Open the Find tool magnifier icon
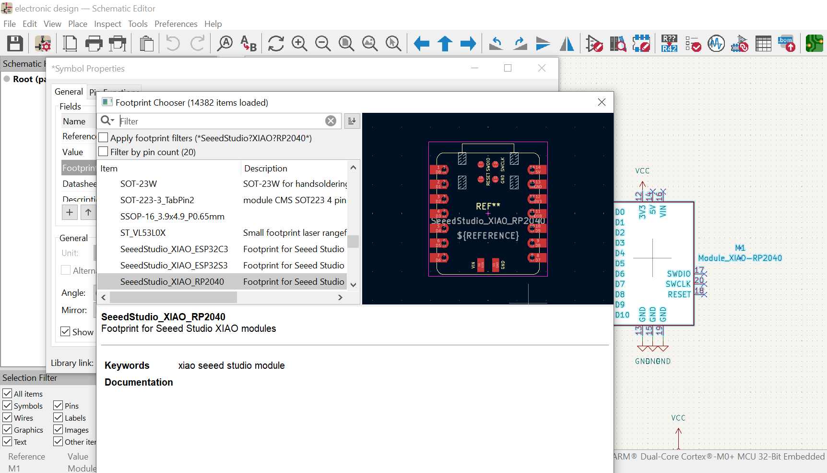This screenshot has width=827, height=473. [x=224, y=44]
